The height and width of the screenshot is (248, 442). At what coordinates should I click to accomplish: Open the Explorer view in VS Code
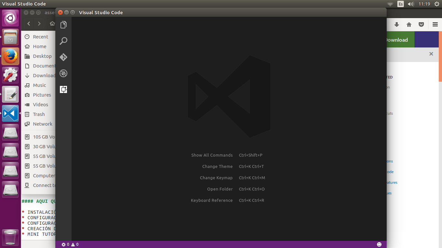tap(63, 25)
